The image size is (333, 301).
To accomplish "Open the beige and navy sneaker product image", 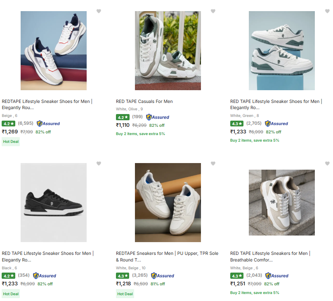I will click(54, 51).
